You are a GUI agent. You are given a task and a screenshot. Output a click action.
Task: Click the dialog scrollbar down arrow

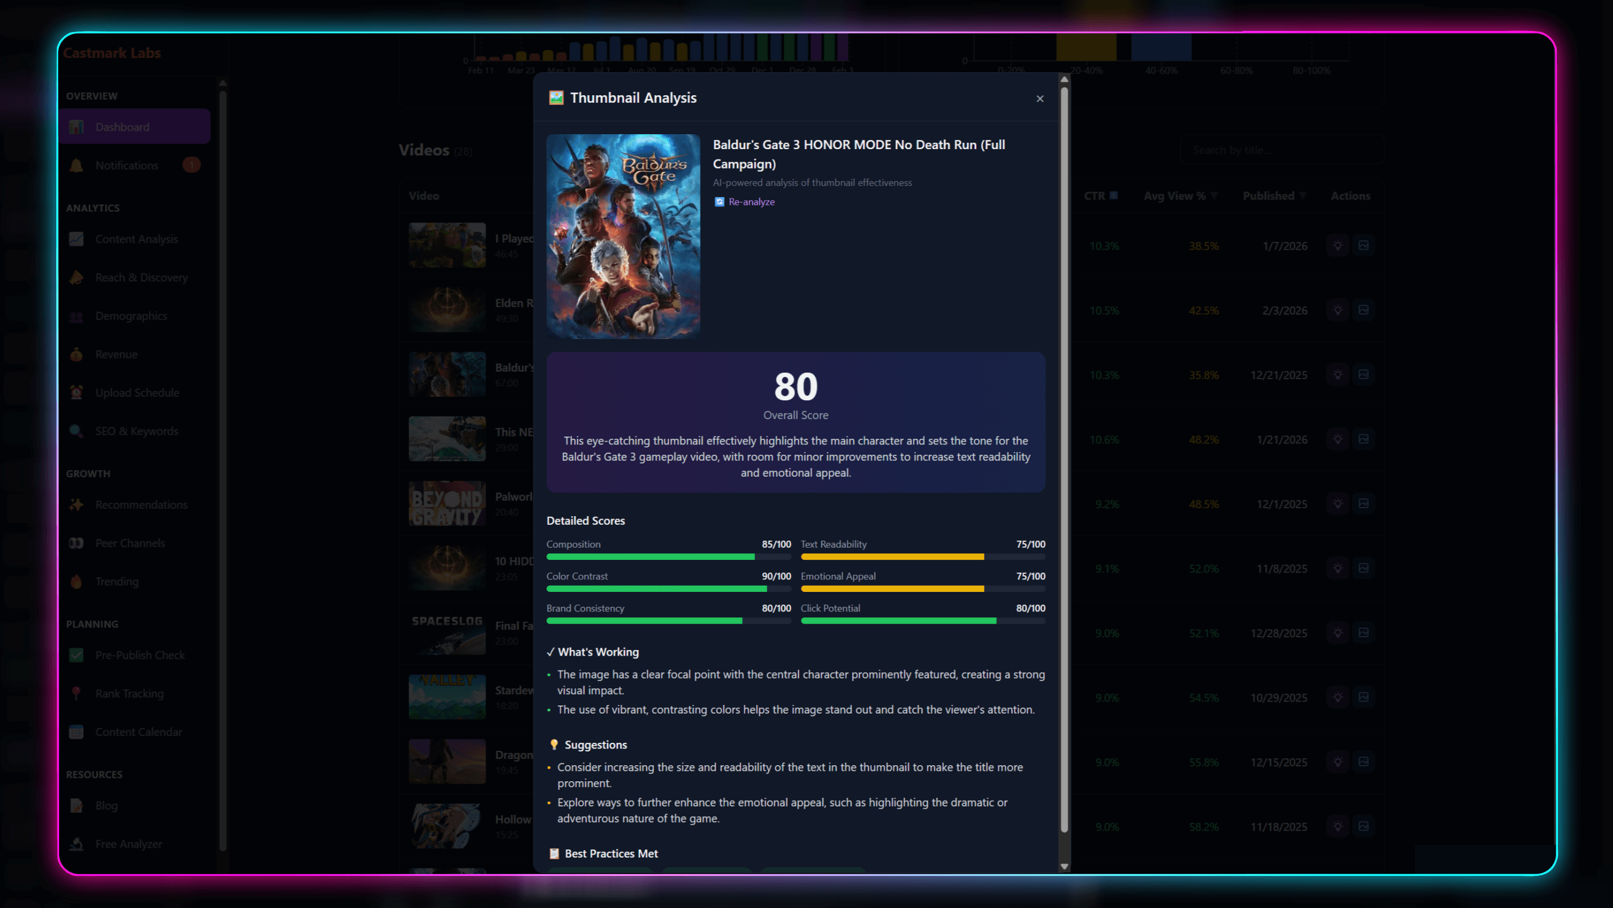tap(1064, 867)
